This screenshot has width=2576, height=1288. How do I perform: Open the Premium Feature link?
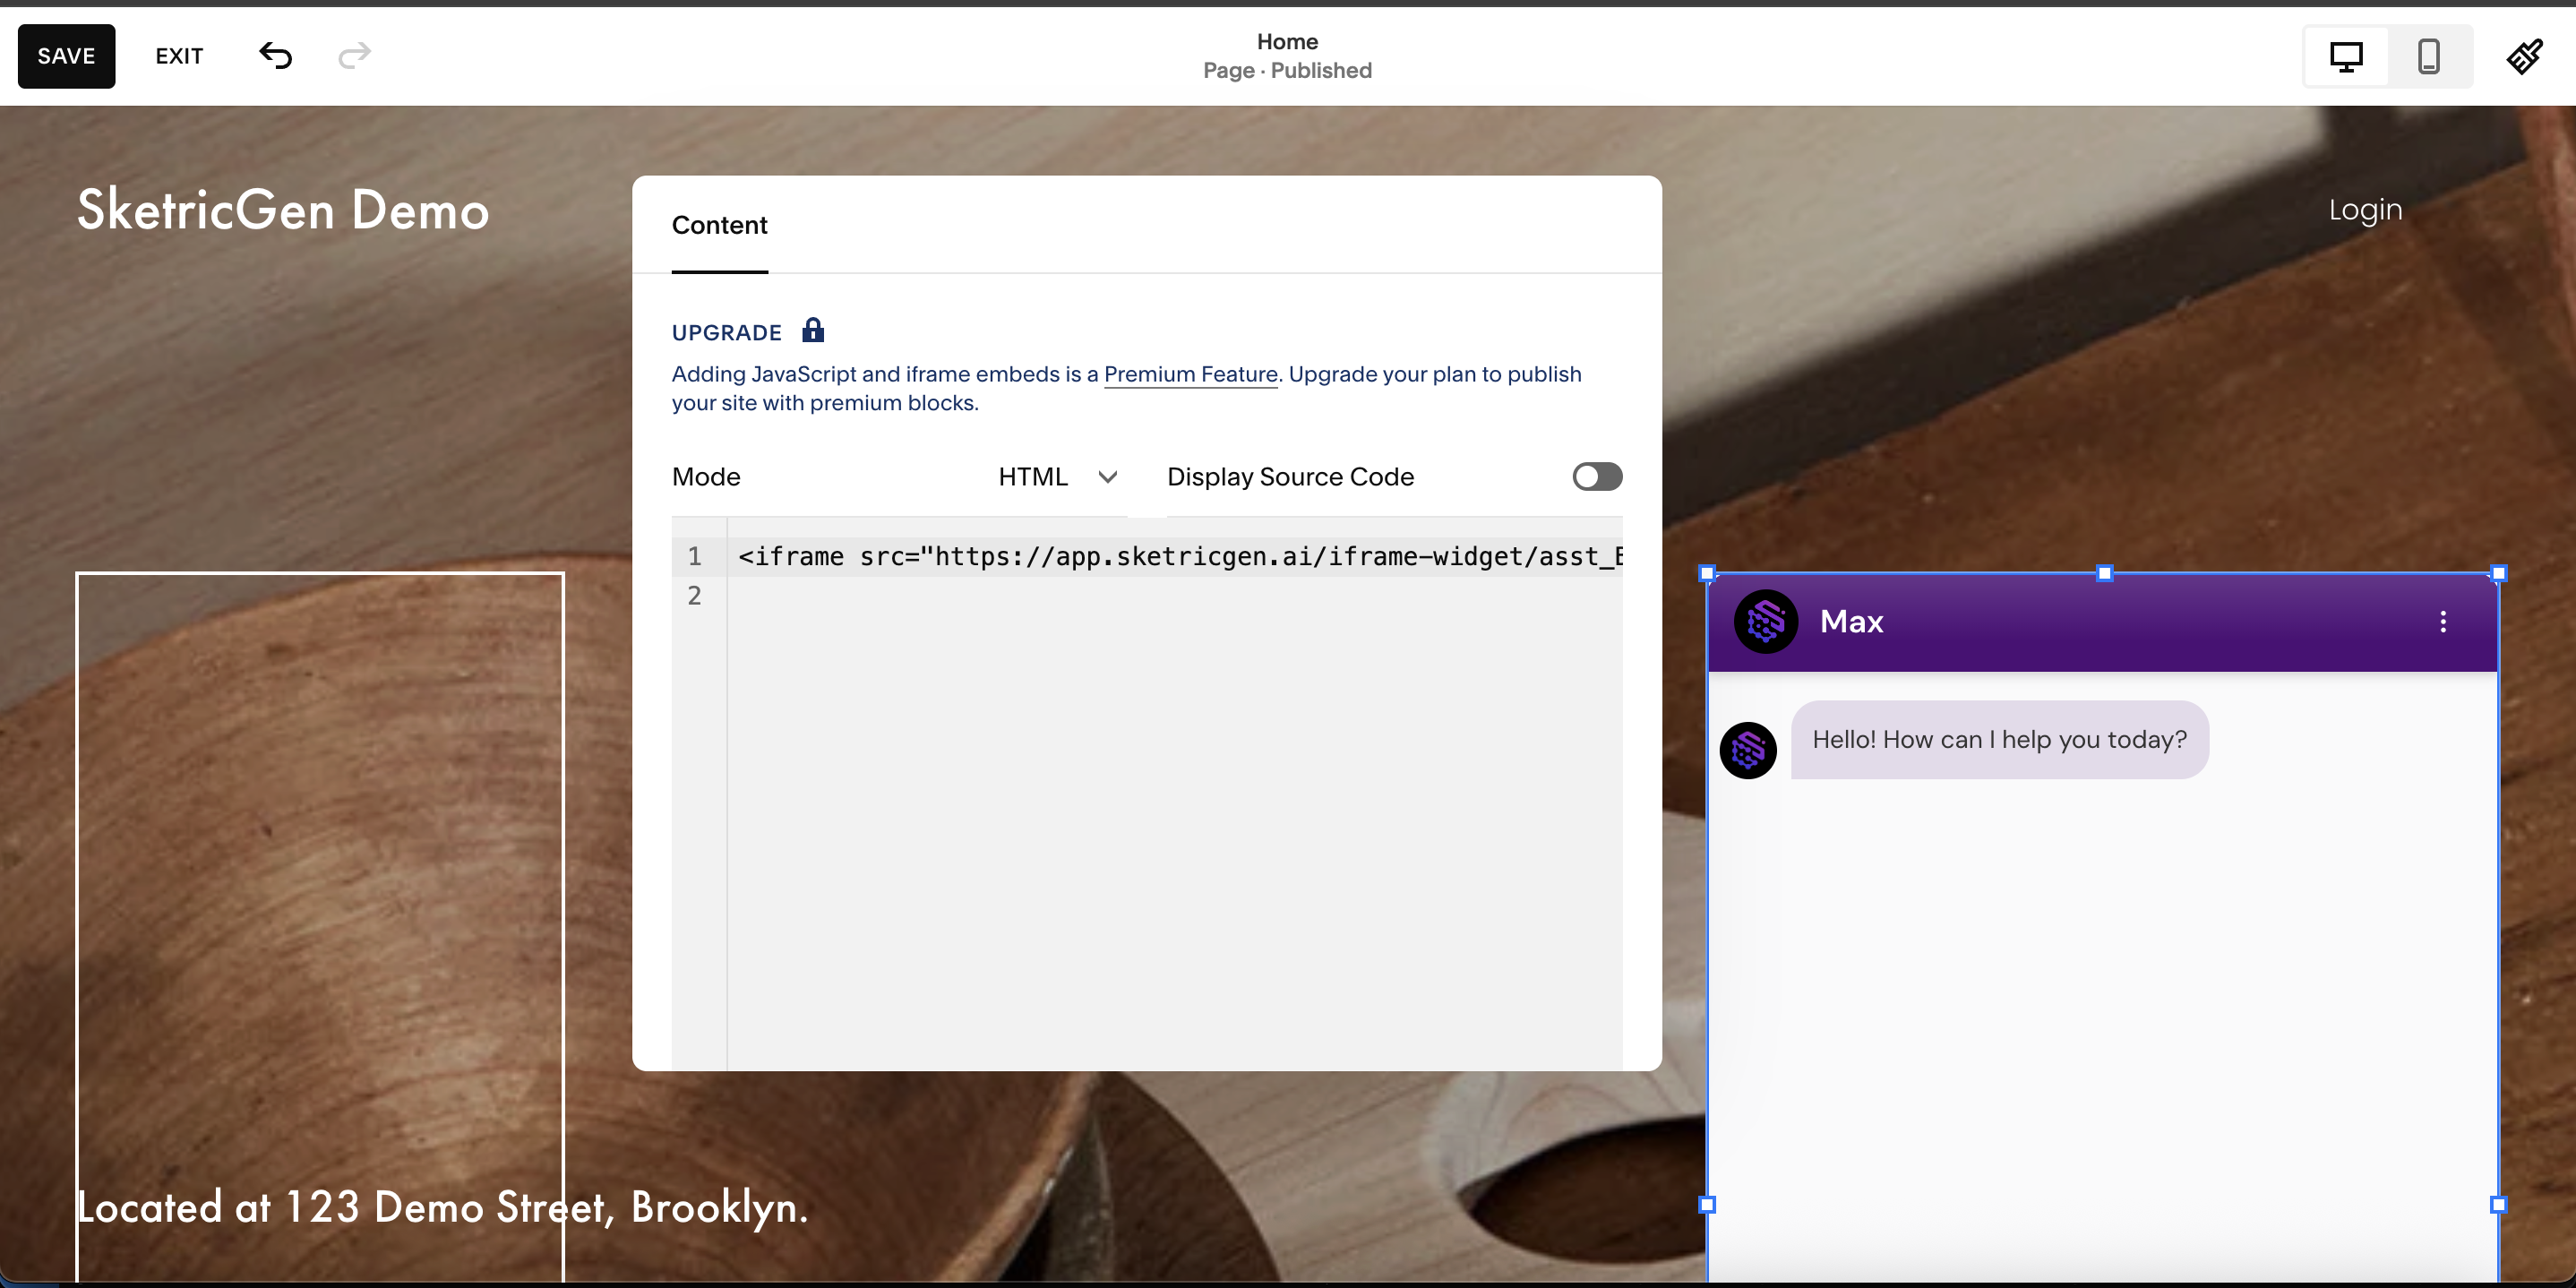tap(1190, 374)
